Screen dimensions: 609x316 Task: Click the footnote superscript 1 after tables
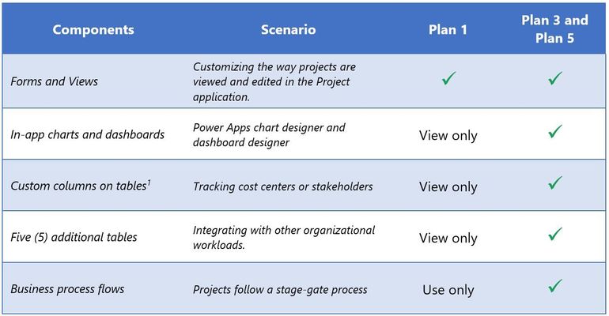pos(149,182)
